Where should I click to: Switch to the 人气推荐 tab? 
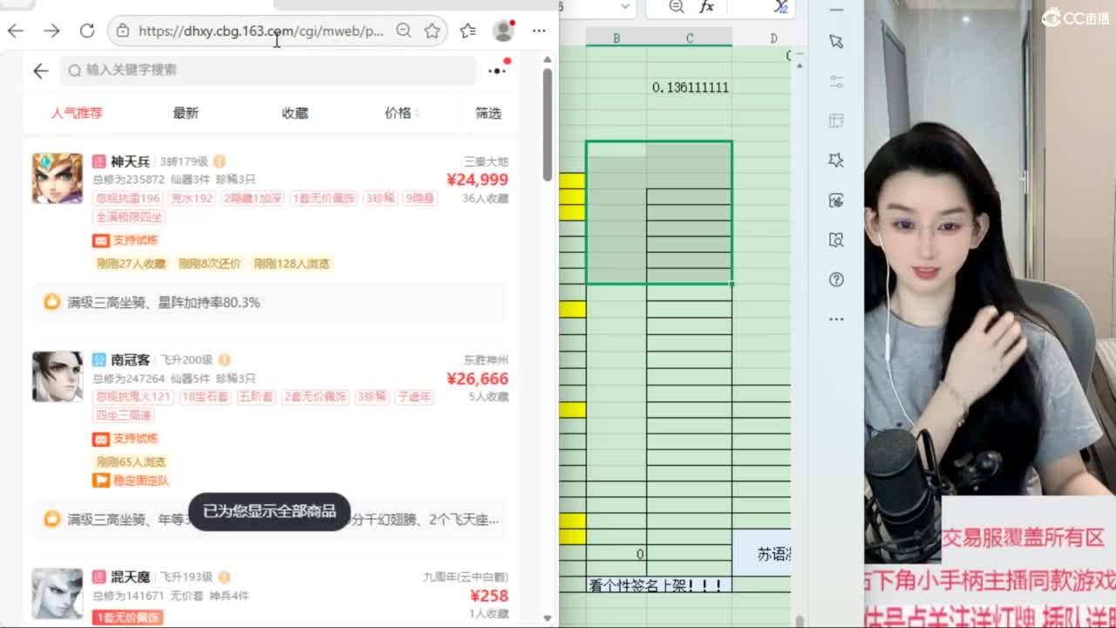[x=77, y=113]
